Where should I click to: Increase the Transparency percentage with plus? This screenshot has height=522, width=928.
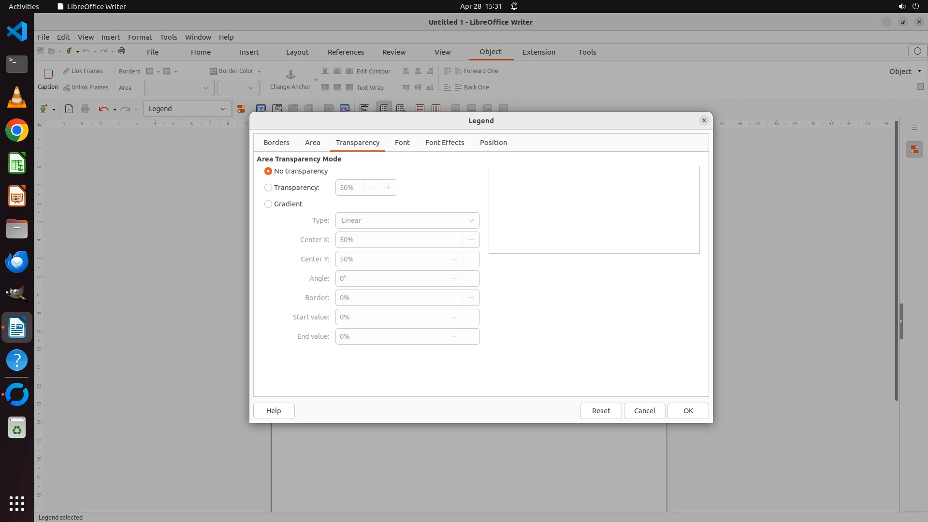tap(388, 188)
